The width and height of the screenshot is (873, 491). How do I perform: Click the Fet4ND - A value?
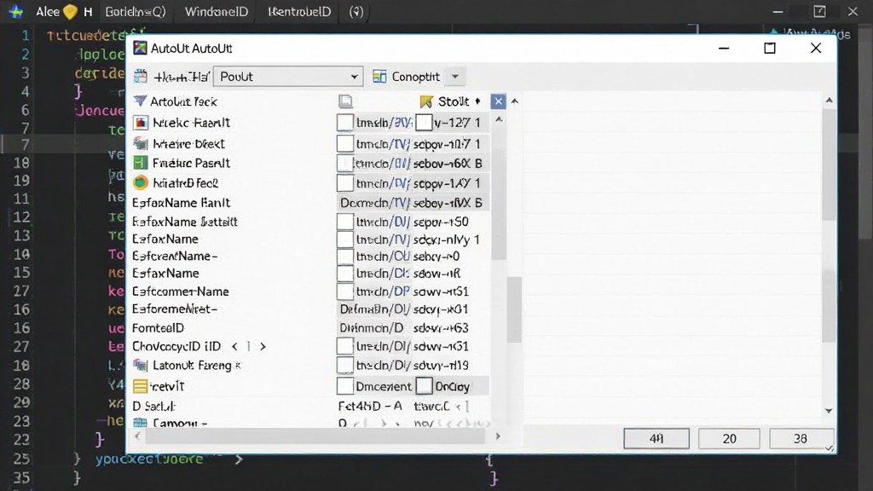point(370,406)
